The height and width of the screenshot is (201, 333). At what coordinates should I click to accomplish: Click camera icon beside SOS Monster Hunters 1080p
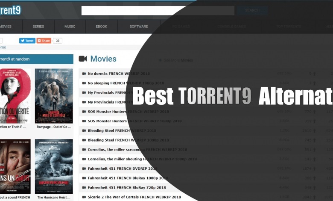[84, 121]
